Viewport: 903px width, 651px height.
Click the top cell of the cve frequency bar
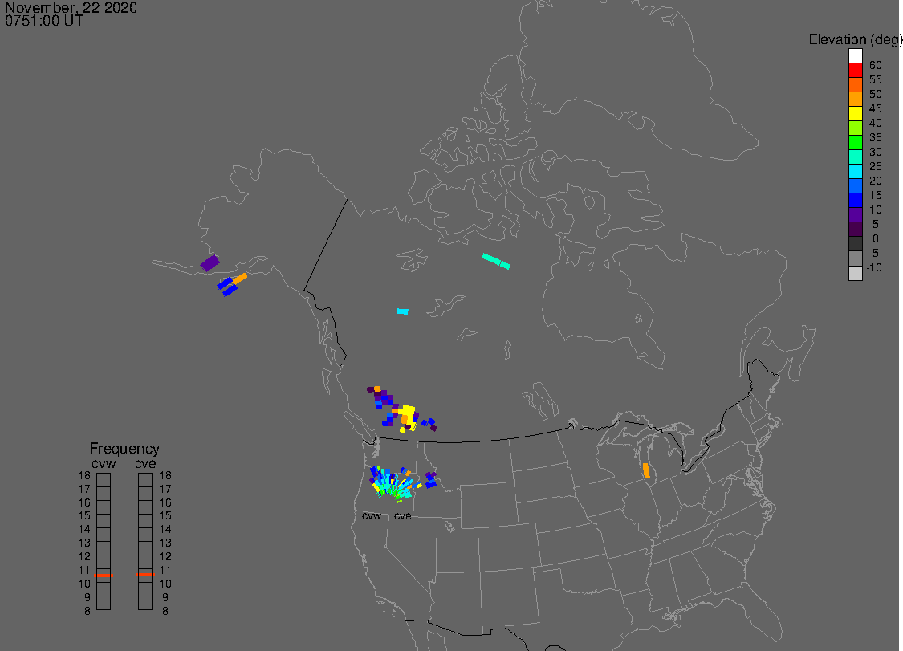(x=145, y=480)
